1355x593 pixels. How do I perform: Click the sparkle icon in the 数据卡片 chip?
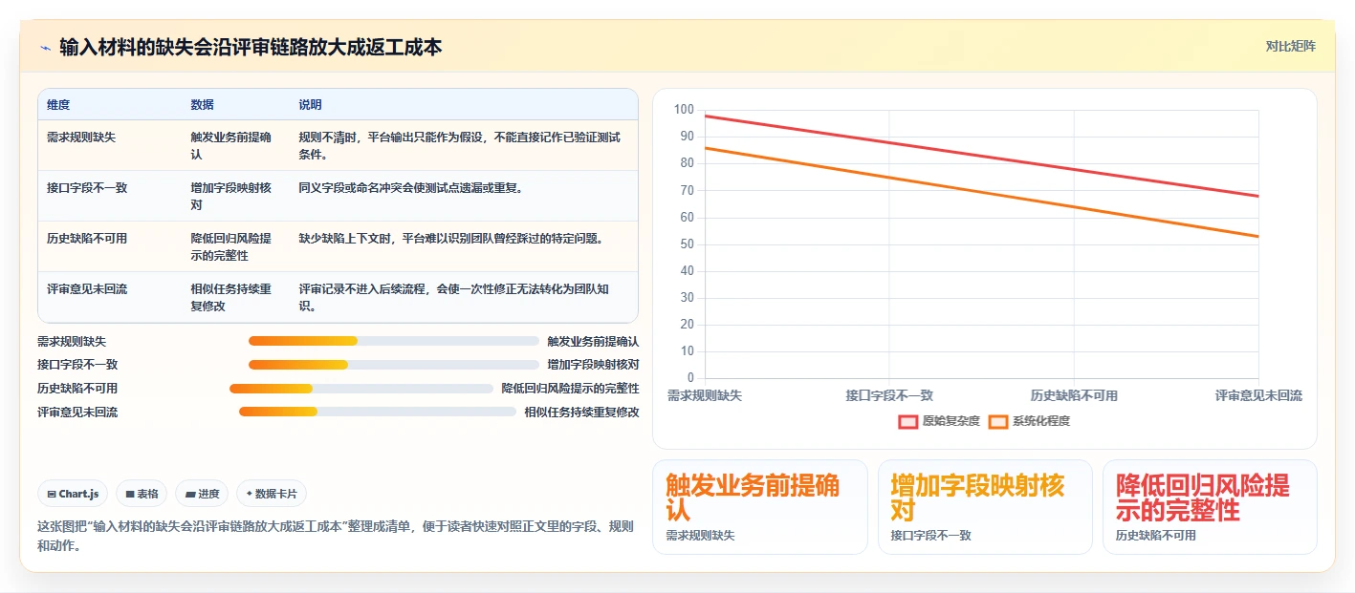coord(250,494)
